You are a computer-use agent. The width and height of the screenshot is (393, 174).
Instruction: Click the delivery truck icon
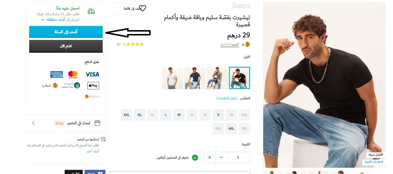[x=91, y=11]
